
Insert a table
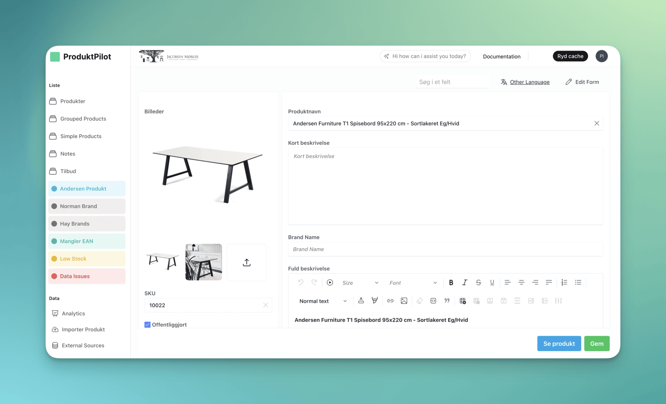point(463,301)
